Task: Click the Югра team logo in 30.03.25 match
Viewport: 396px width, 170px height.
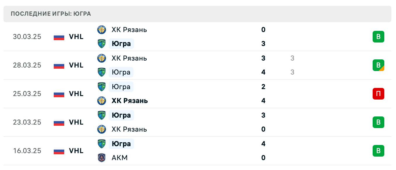Action: click(102, 44)
